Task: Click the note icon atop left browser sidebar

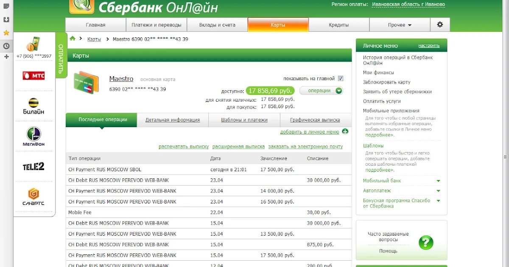Action: pos(6,6)
